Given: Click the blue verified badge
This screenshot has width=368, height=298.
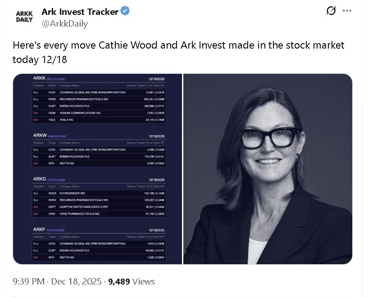Looking at the screenshot, I should point(125,12).
